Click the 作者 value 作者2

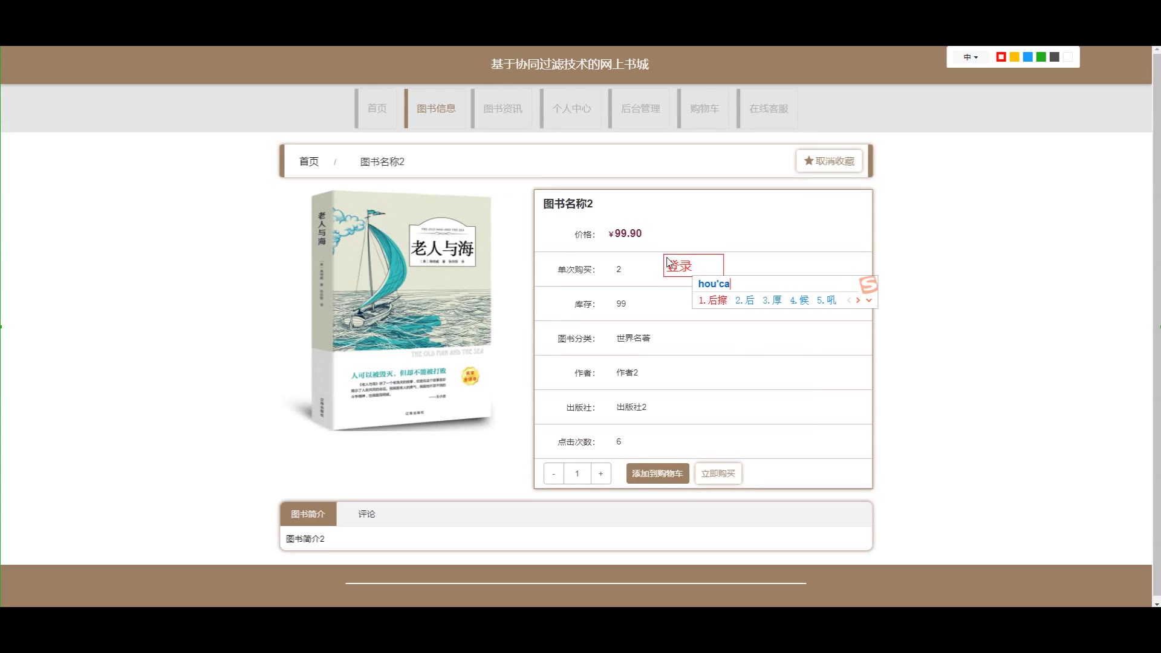[x=627, y=372]
